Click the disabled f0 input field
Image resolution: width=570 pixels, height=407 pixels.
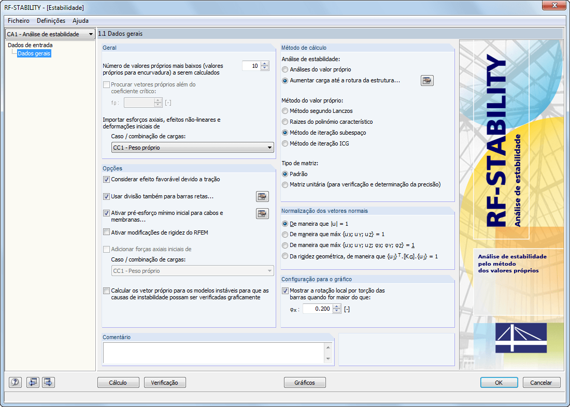[x=138, y=103]
